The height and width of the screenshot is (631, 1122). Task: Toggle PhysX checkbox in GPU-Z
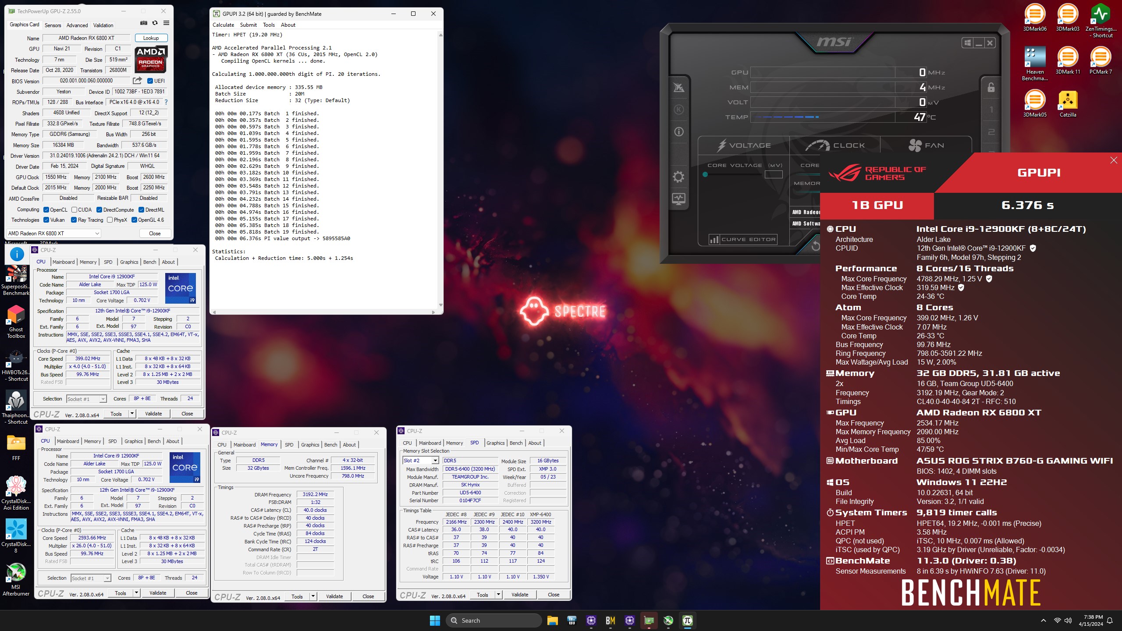(110, 220)
